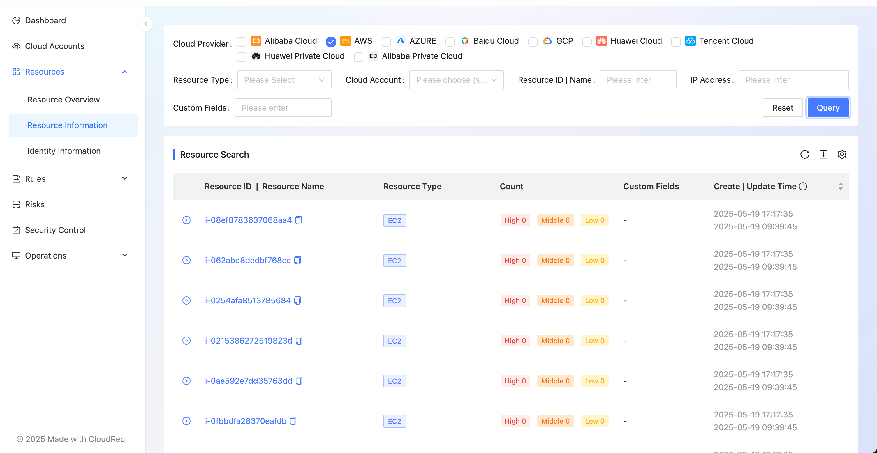Click the Resources grid icon
The height and width of the screenshot is (453, 877).
(x=16, y=72)
